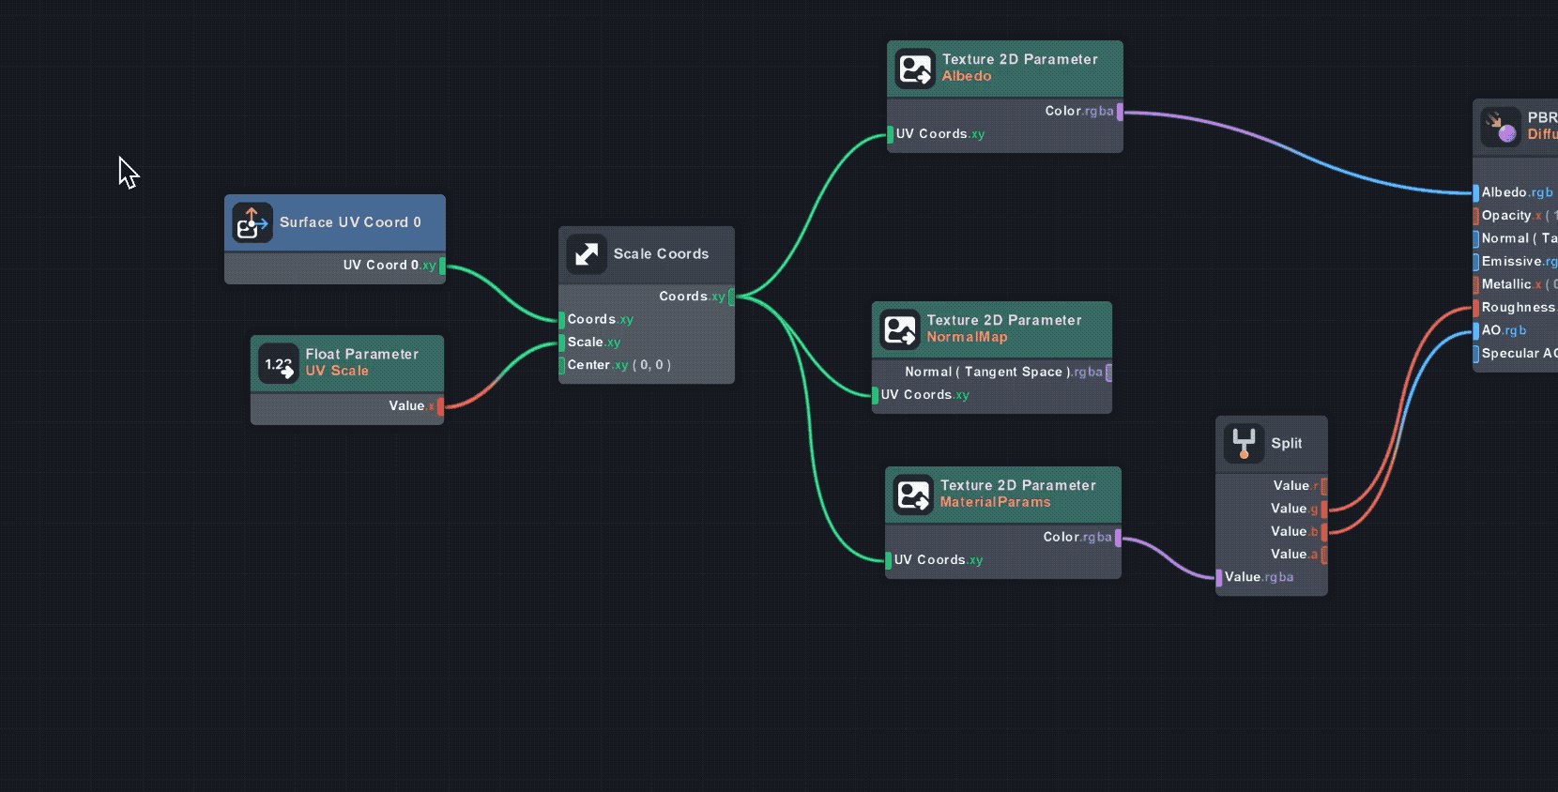Click the MaterialParams texture parameter icon
This screenshot has height=792, width=1558.
pos(913,495)
